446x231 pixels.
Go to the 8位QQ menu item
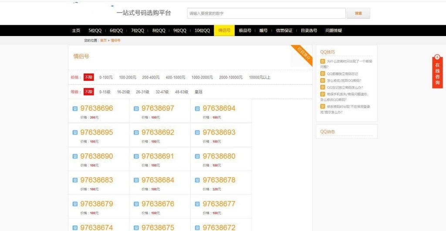159,31
